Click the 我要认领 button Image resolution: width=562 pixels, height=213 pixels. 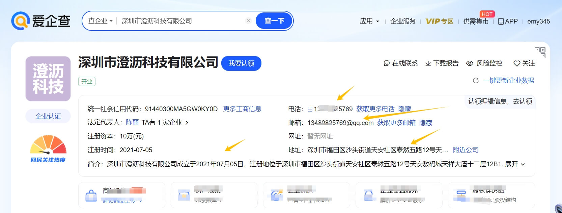click(241, 63)
